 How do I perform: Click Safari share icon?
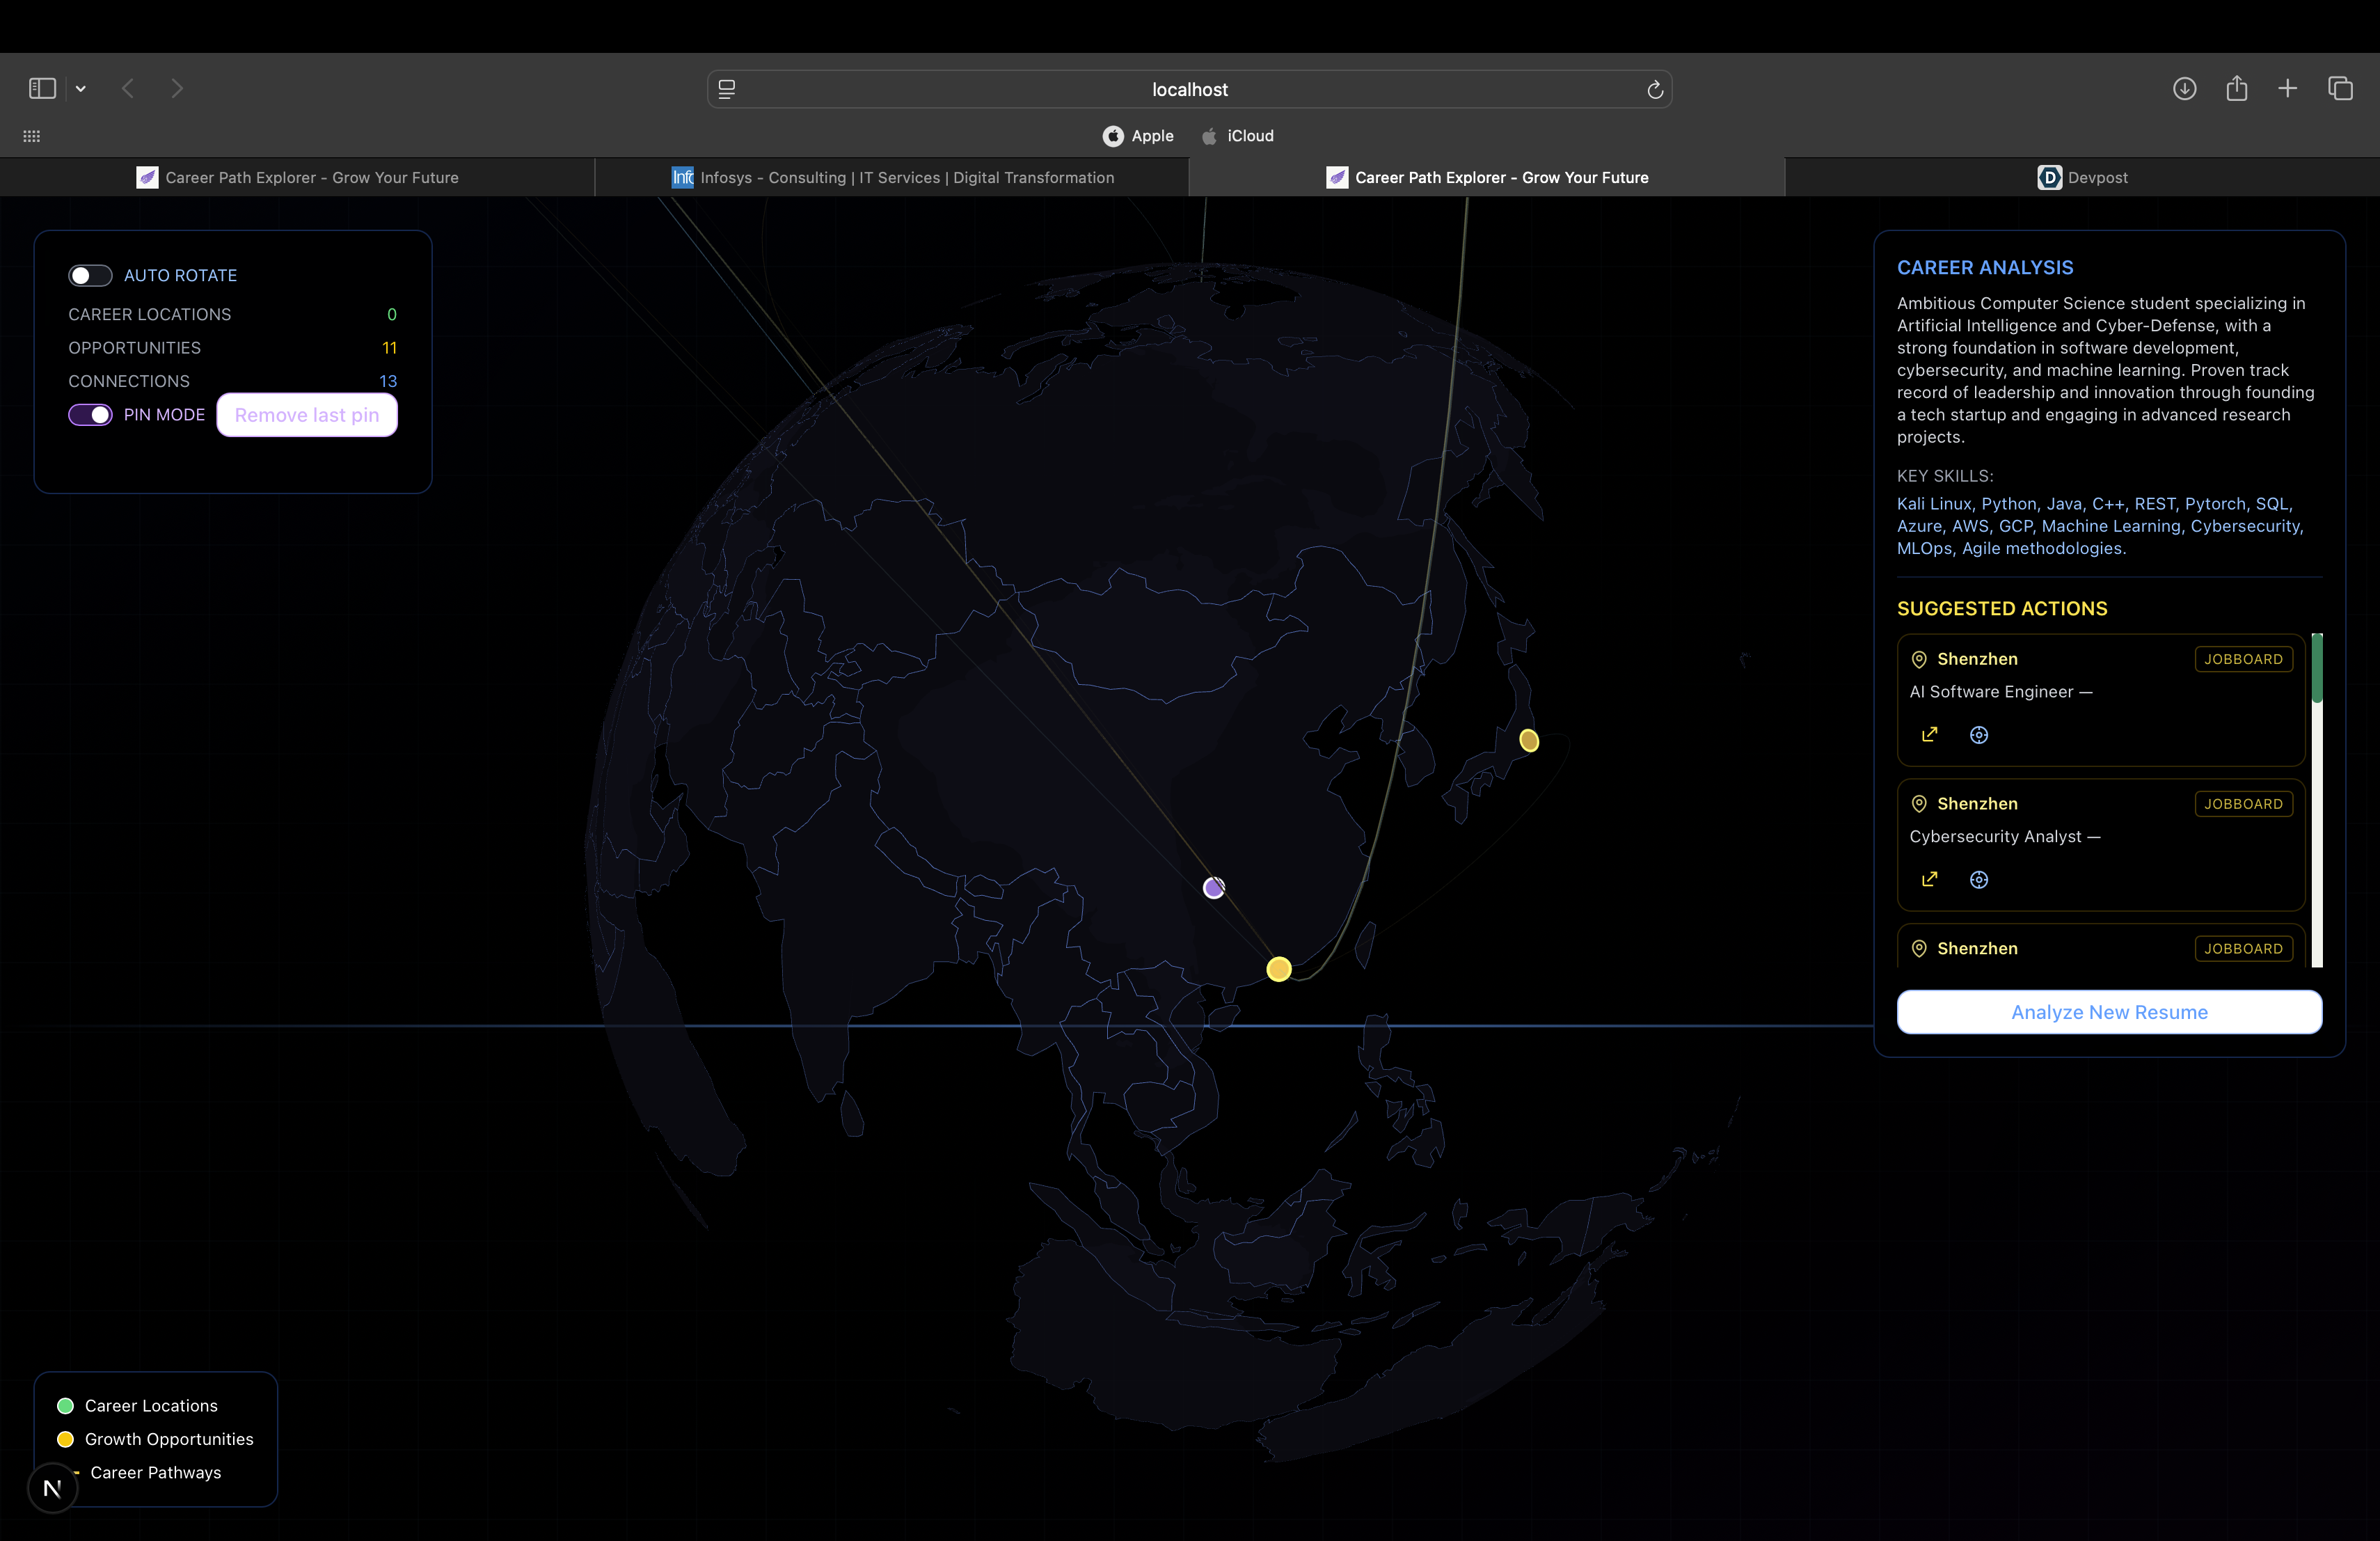(x=2236, y=89)
